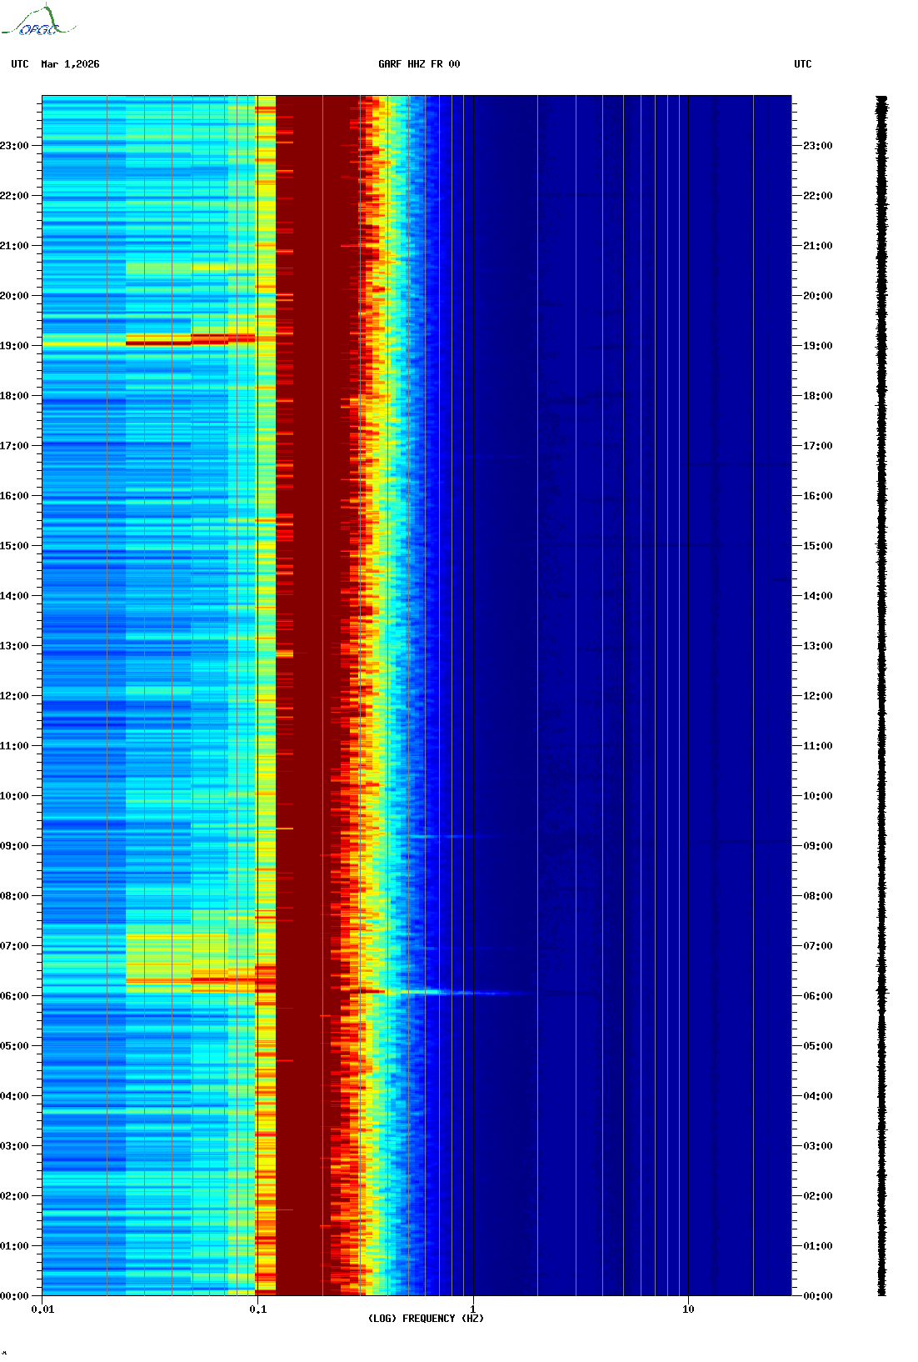The width and height of the screenshot is (918, 1362).
Task: Click the 09:00 label on right time axis
Action: pos(817,845)
